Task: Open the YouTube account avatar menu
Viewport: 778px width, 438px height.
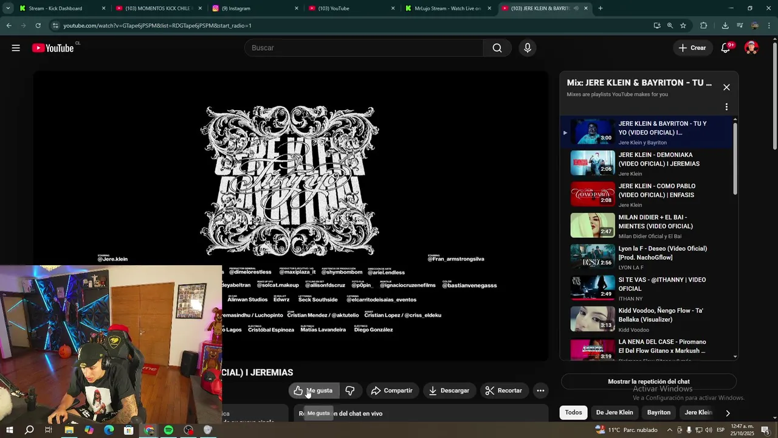Action: pyautogui.click(x=751, y=48)
